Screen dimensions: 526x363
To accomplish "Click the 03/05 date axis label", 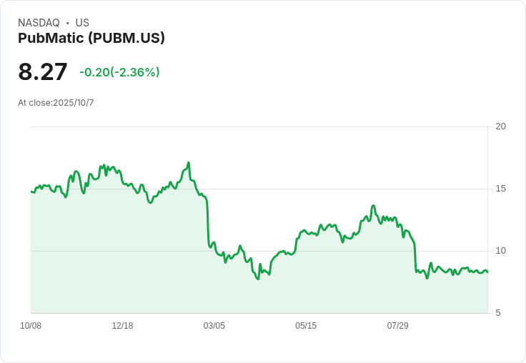I will 214,326.
